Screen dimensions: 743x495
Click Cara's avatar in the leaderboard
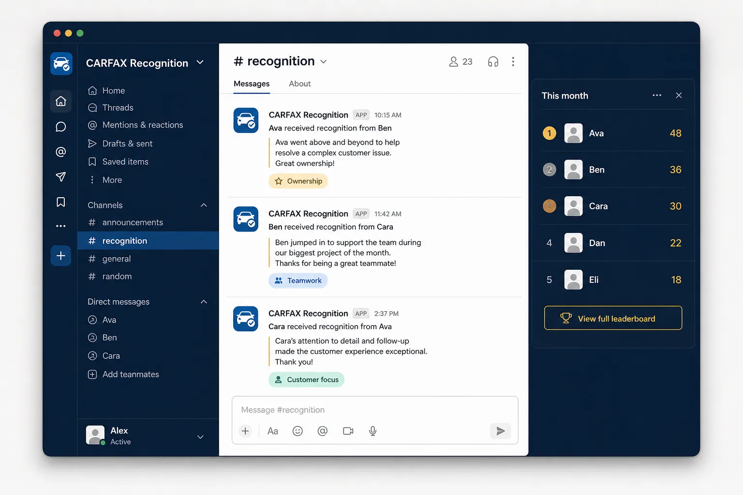click(x=574, y=206)
